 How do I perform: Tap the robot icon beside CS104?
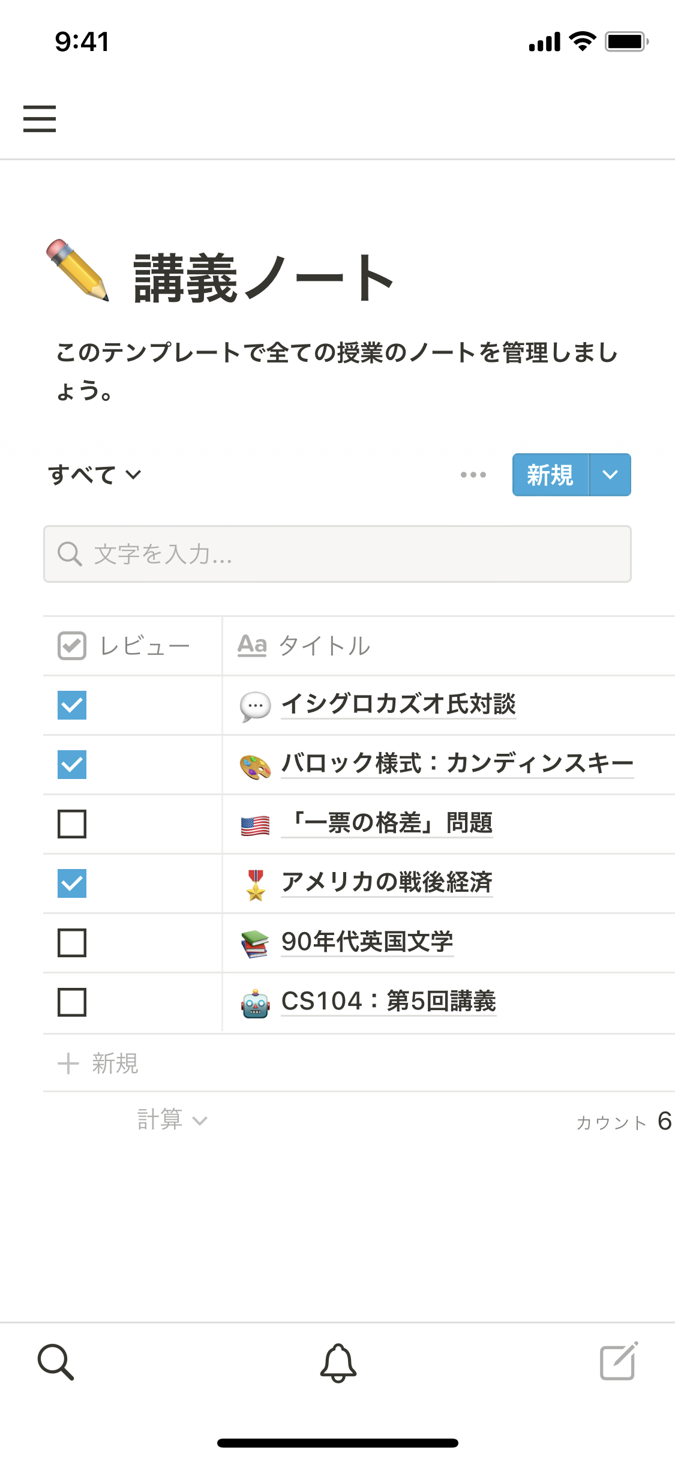256,1003
